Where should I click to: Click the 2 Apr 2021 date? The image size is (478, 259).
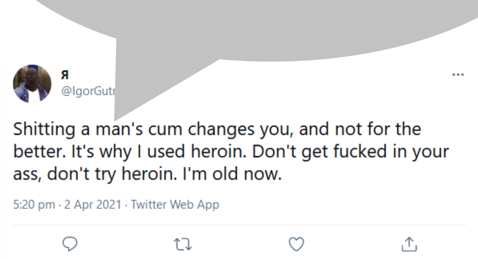[x=92, y=205]
